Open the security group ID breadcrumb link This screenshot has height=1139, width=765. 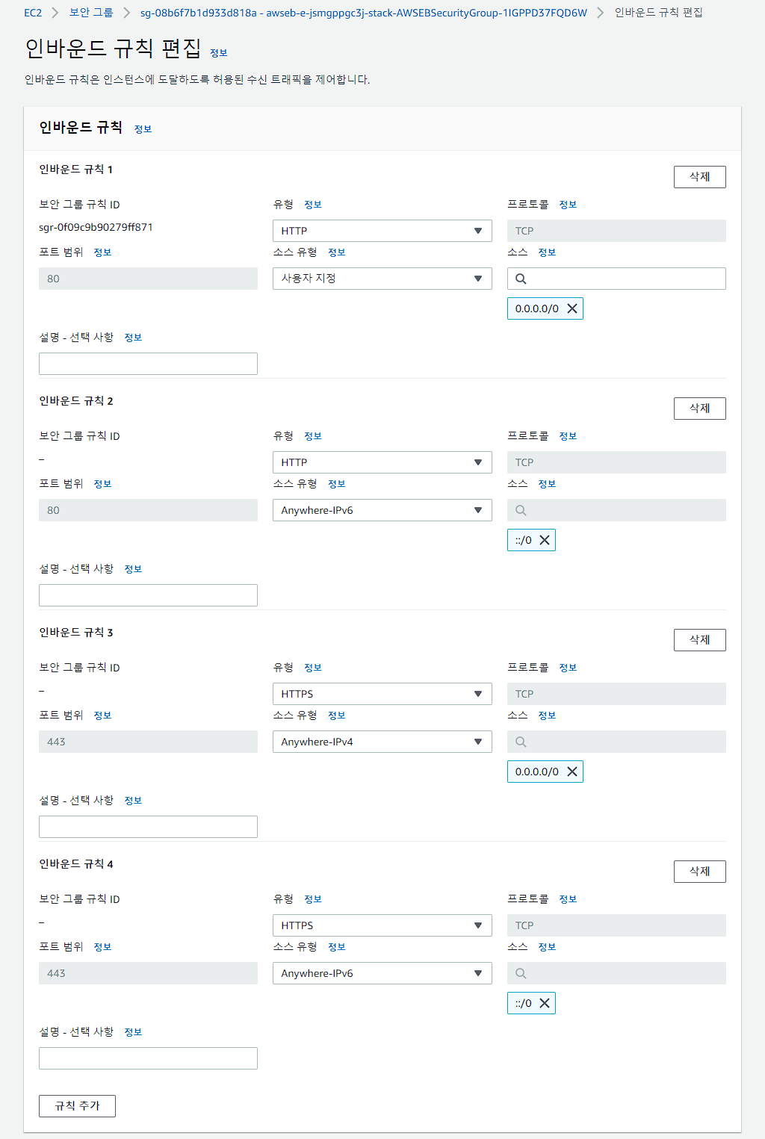pyautogui.click(x=364, y=13)
